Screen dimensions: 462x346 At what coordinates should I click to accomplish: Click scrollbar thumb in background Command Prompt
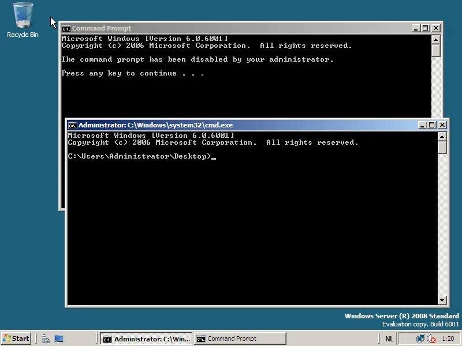(x=436, y=51)
